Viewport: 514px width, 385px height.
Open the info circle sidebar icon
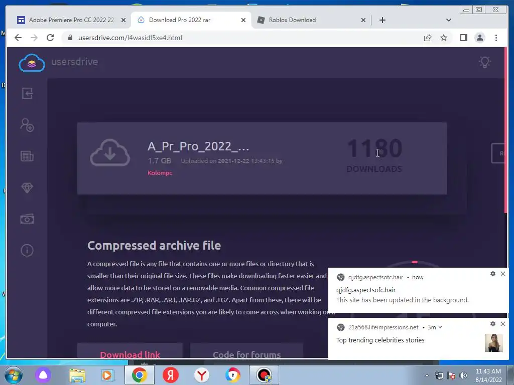[27, 251]
